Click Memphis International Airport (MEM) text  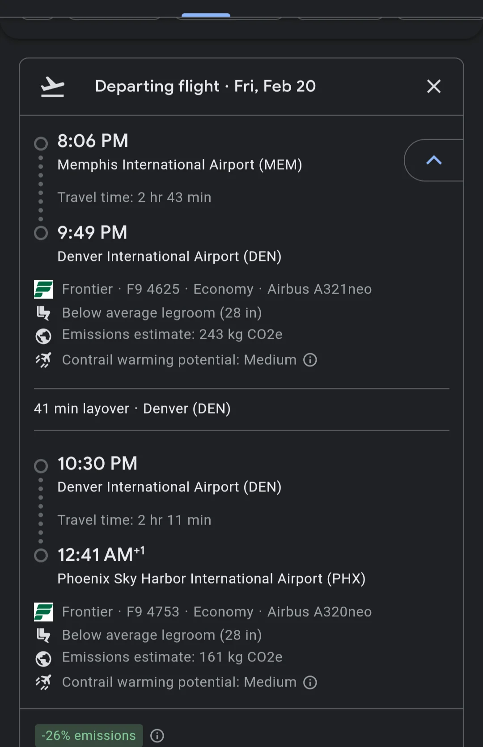point(179,165)
